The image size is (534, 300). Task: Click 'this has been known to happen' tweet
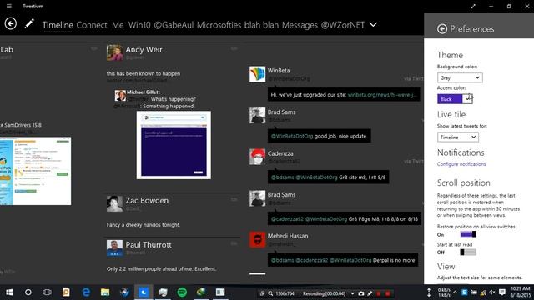click(144, 73)
